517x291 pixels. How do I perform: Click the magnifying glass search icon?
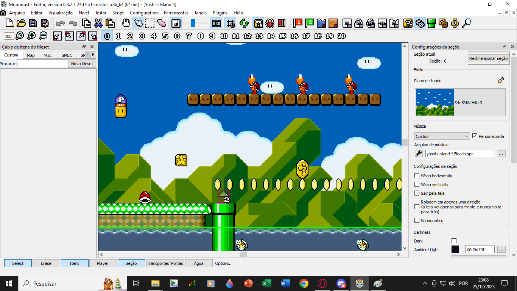point(467,23)
